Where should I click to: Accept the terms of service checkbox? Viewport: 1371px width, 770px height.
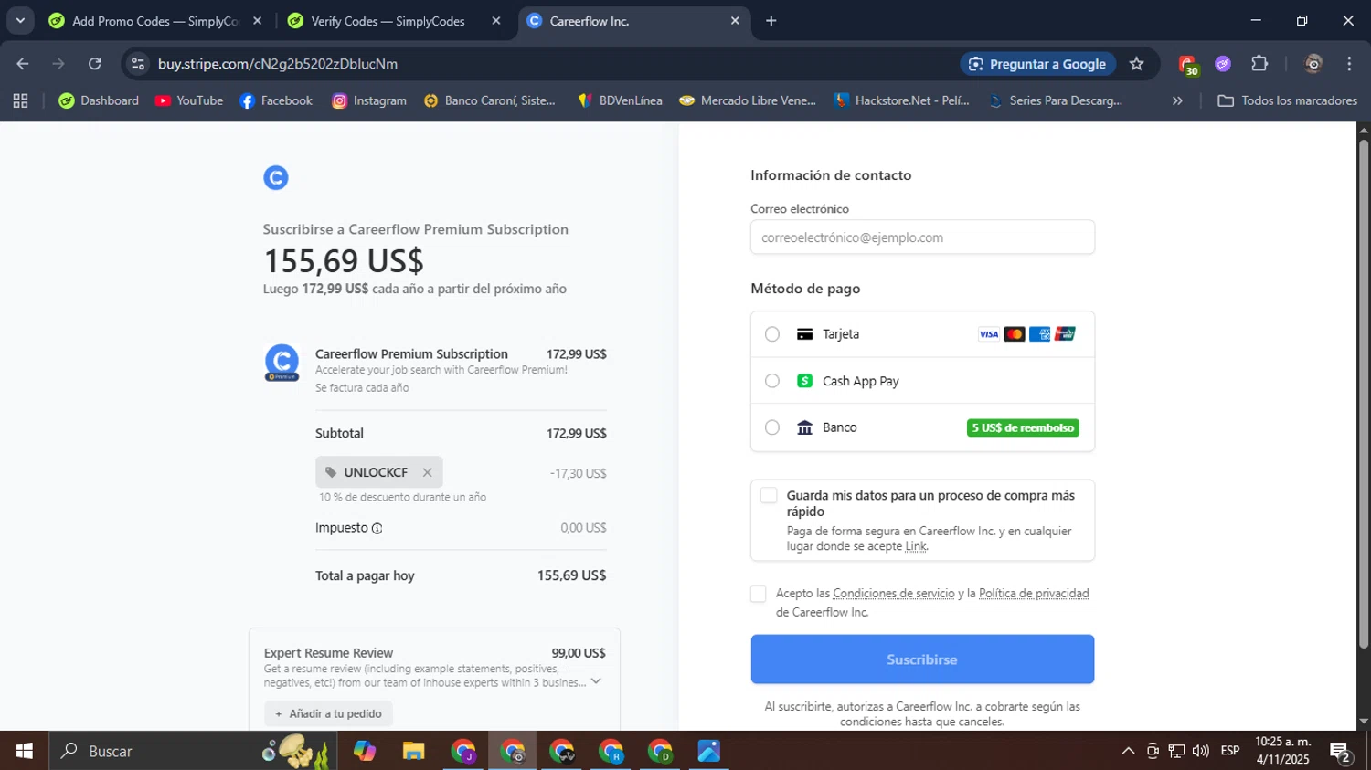(x=758, y=594)
